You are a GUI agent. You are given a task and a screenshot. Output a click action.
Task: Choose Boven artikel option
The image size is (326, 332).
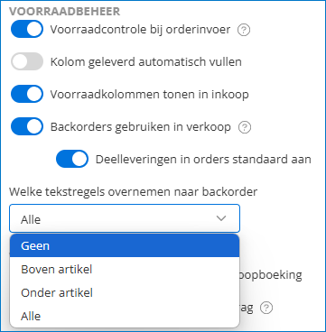click(x=125, y=269)
